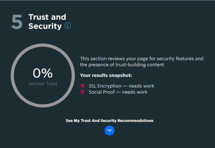Click the large section number 5
This screenshot has height=148, width=215.
pyautogui.click(x=17, y=22)
